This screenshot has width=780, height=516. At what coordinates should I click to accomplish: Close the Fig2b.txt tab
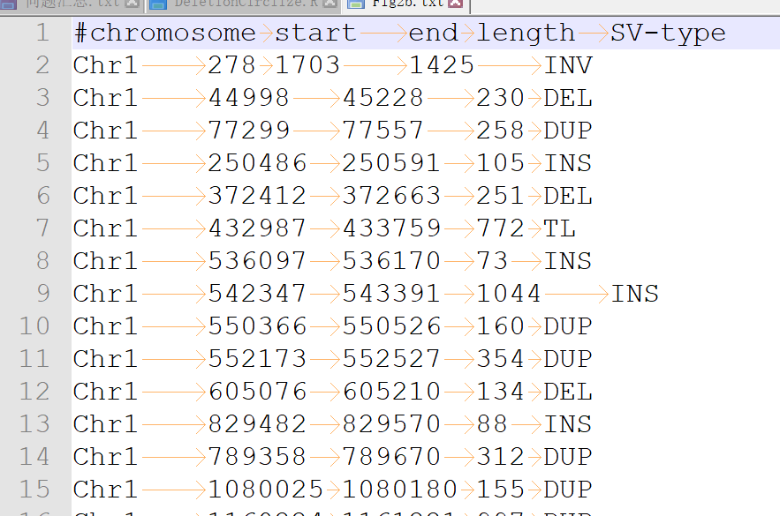[456, 4]
